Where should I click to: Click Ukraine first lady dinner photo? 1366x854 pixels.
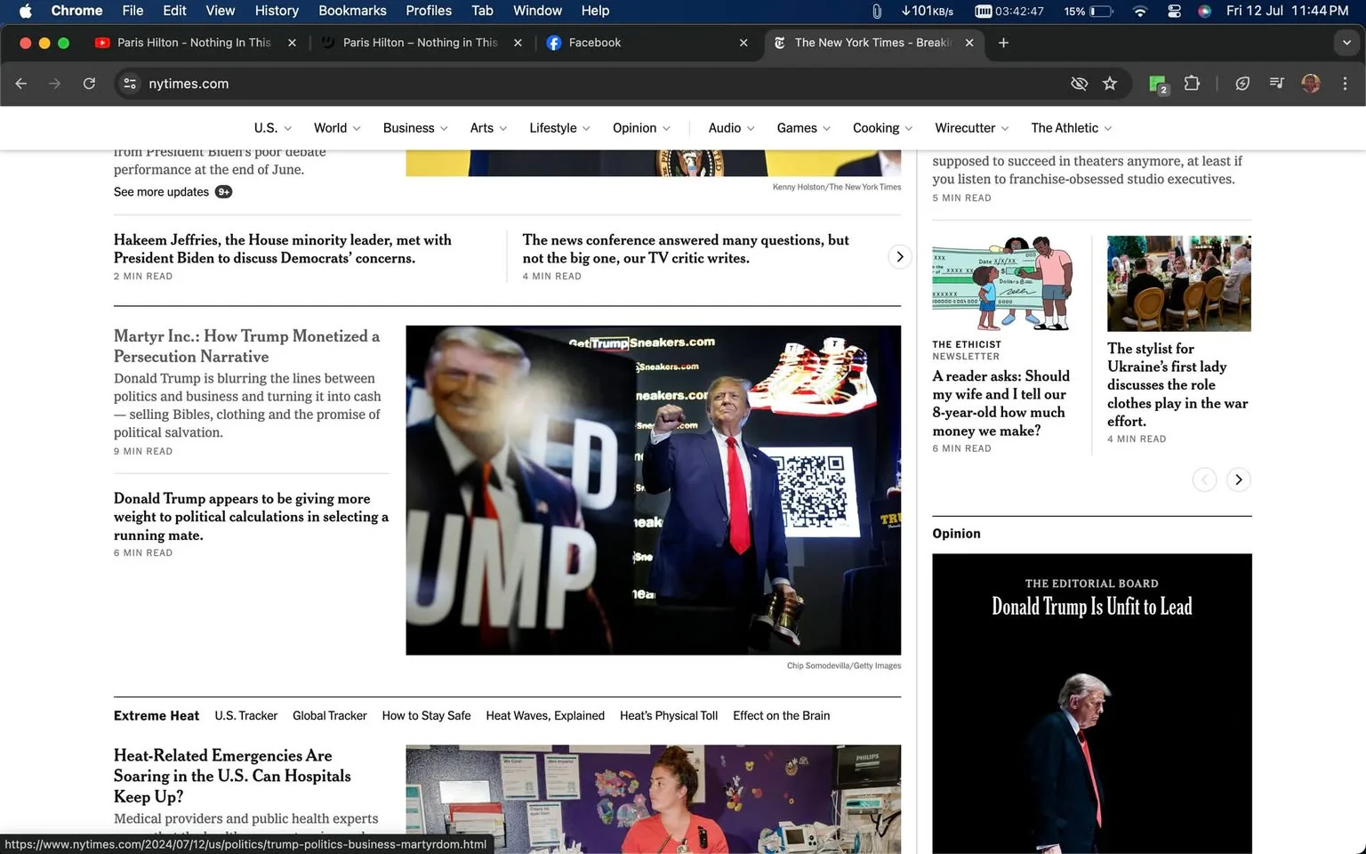pyautogui.click(x=1179, y=284)
